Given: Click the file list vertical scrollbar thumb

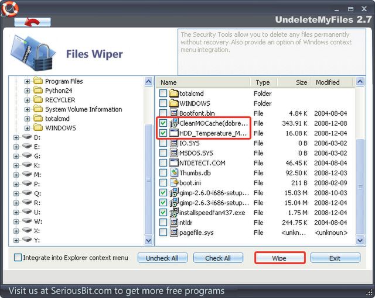Looking at the screenshot, I should point(360,186).
